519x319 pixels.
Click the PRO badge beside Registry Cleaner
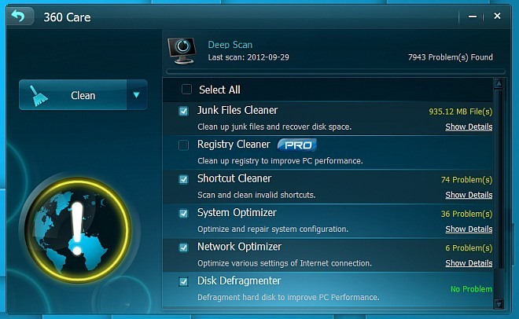pos(297,145)
